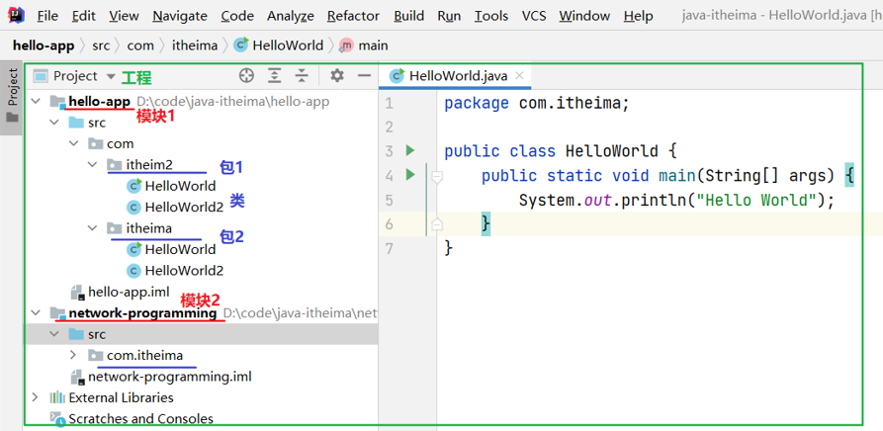This screenshot has height=431, width=883.
Task: Click the Collapse All icon in Project panel
Action: (303, 76)
